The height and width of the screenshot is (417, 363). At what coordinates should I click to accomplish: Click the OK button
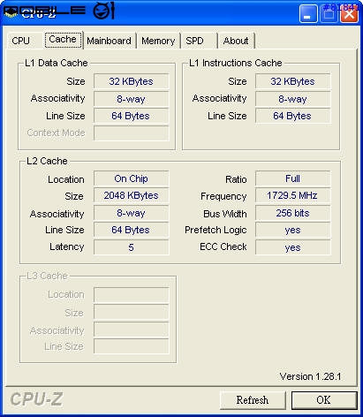point(324,400)
